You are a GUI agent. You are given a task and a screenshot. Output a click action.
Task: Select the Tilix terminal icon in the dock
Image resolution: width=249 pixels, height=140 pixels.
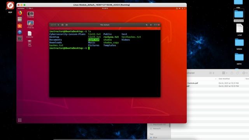click(x=20, y=38)
